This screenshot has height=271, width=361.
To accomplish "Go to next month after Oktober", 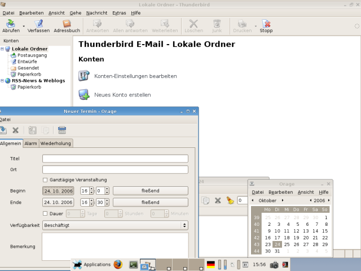I will click(283, 200).
